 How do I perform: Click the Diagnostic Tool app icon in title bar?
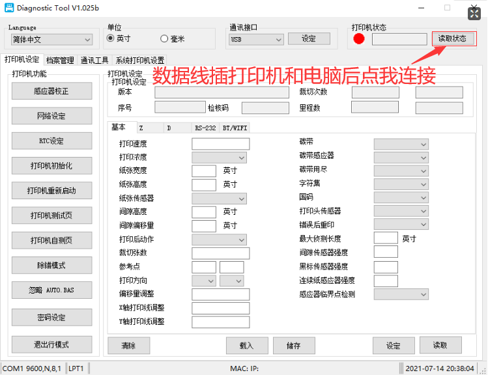click(9, 8)
